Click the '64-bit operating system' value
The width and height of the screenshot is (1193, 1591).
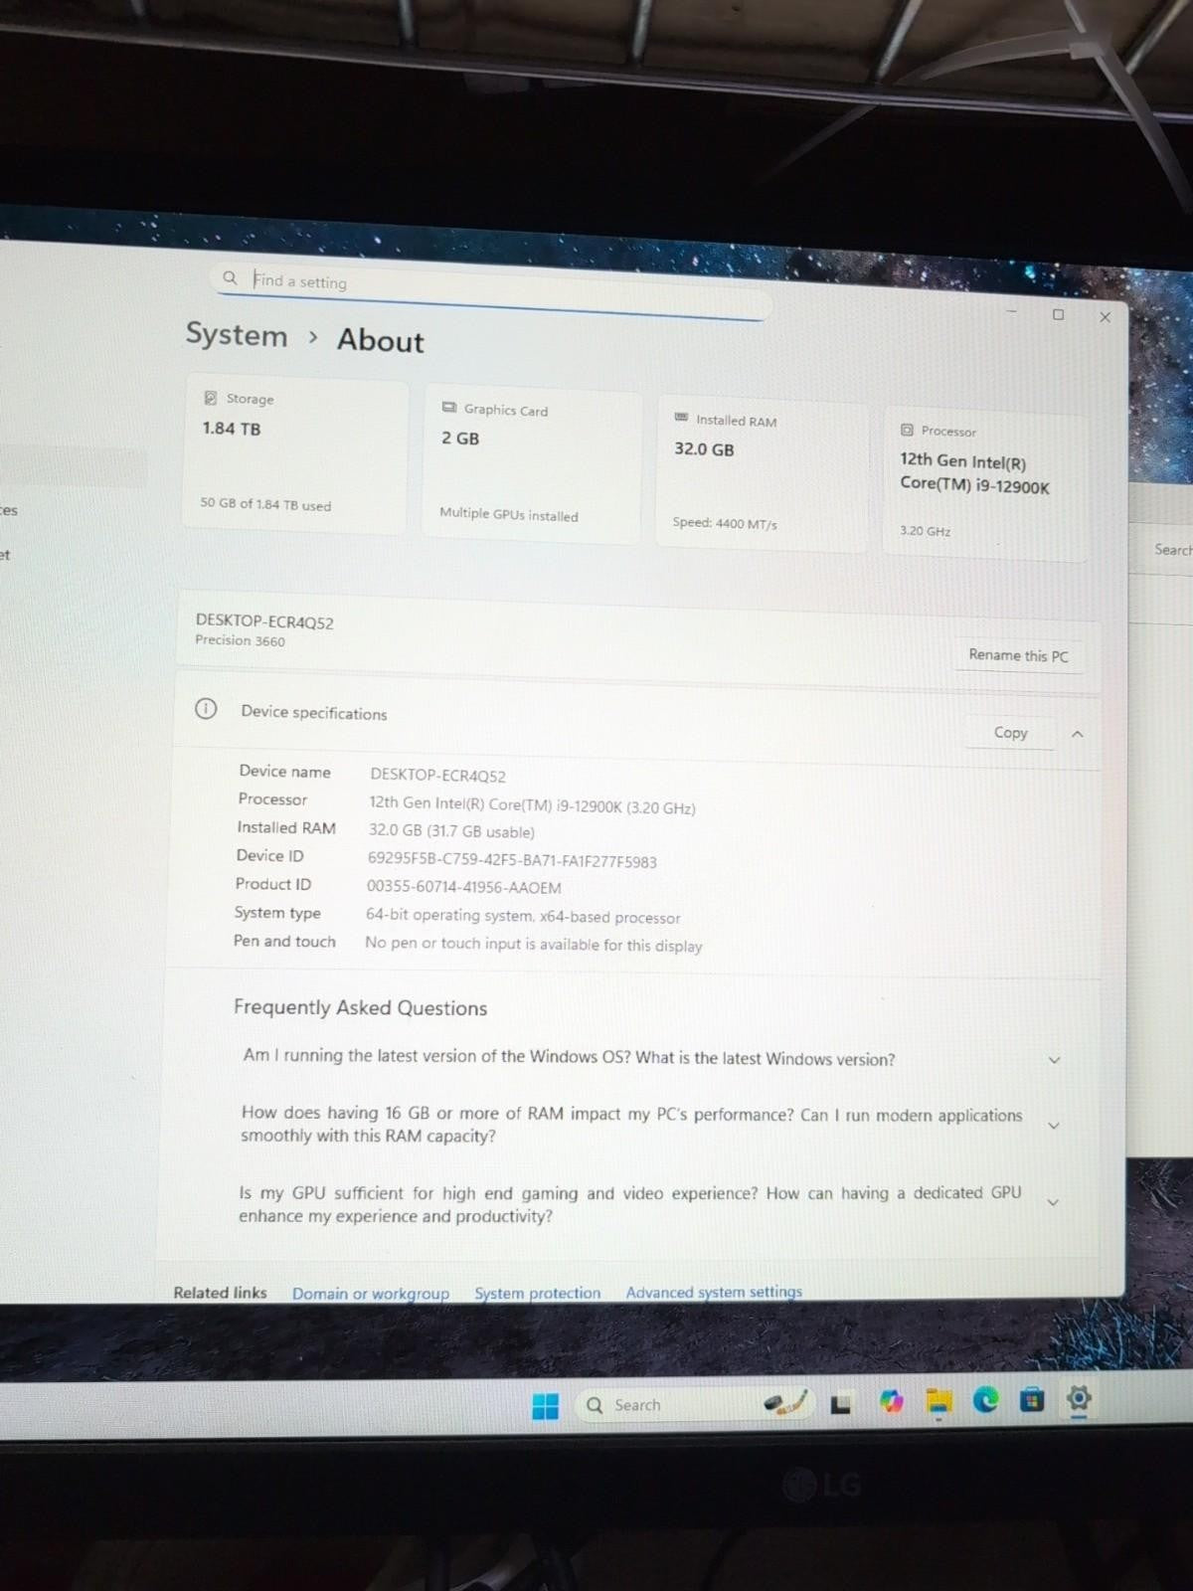[x=523, y=916]
